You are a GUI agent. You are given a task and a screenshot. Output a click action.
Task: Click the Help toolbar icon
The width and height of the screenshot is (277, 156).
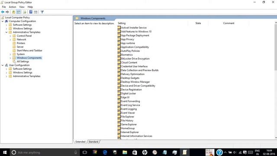click(x=31, y=12)
